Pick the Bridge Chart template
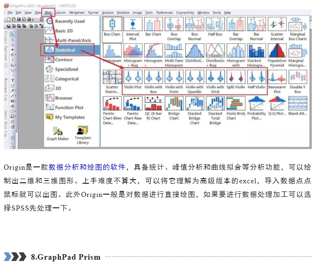316x271 pixels. tap(174, 108)
